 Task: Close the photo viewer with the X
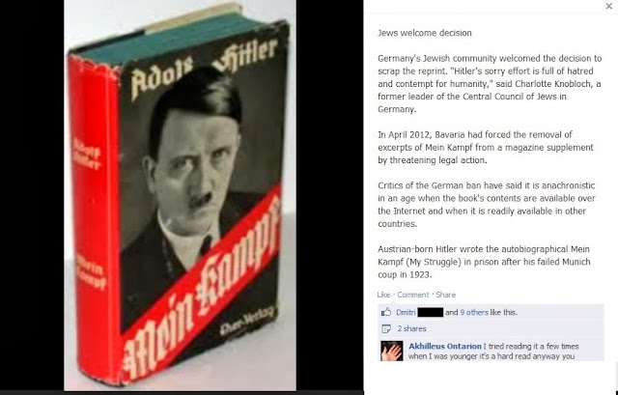click(x=609, y=6)
